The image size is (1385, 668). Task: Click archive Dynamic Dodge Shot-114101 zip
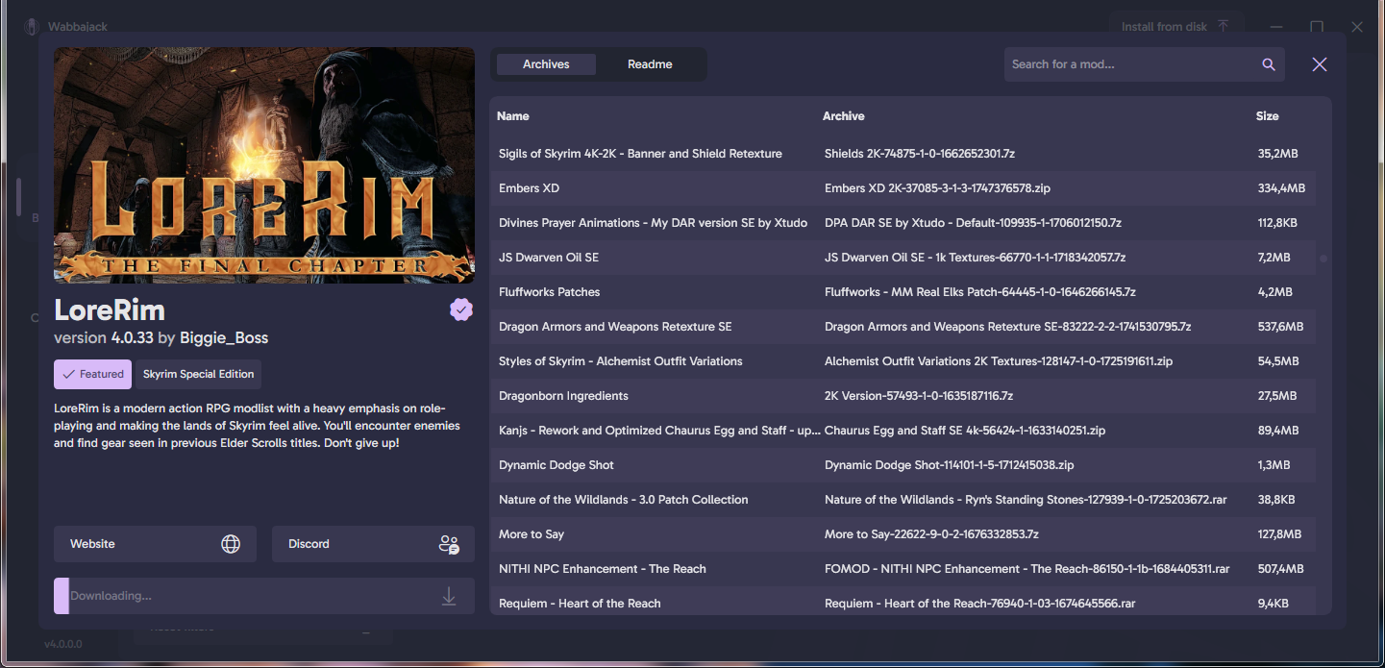point(950,465)
